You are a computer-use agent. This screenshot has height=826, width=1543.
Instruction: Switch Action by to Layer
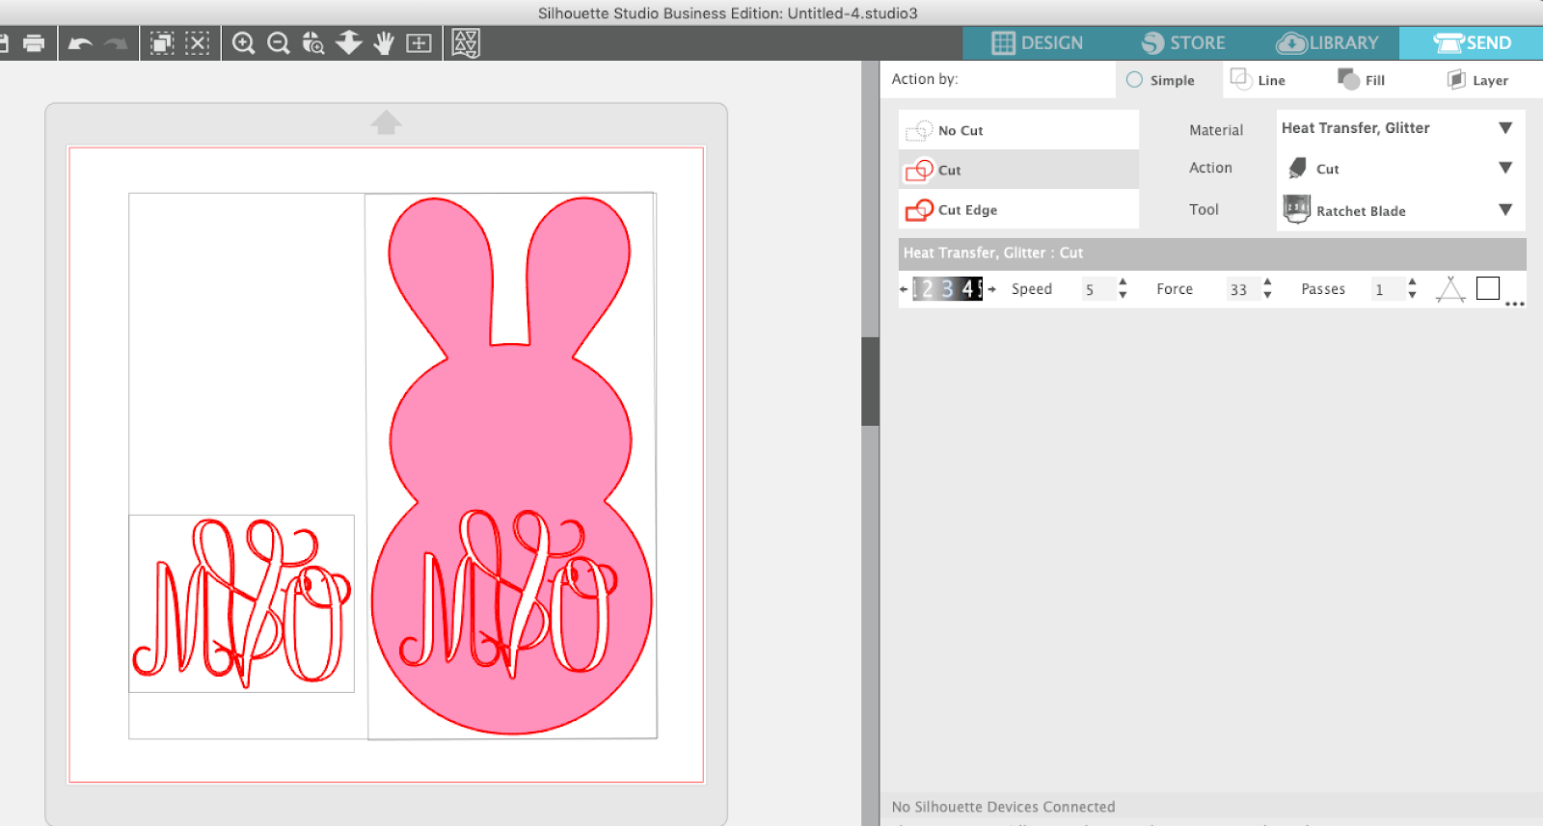pos(1477,80)
